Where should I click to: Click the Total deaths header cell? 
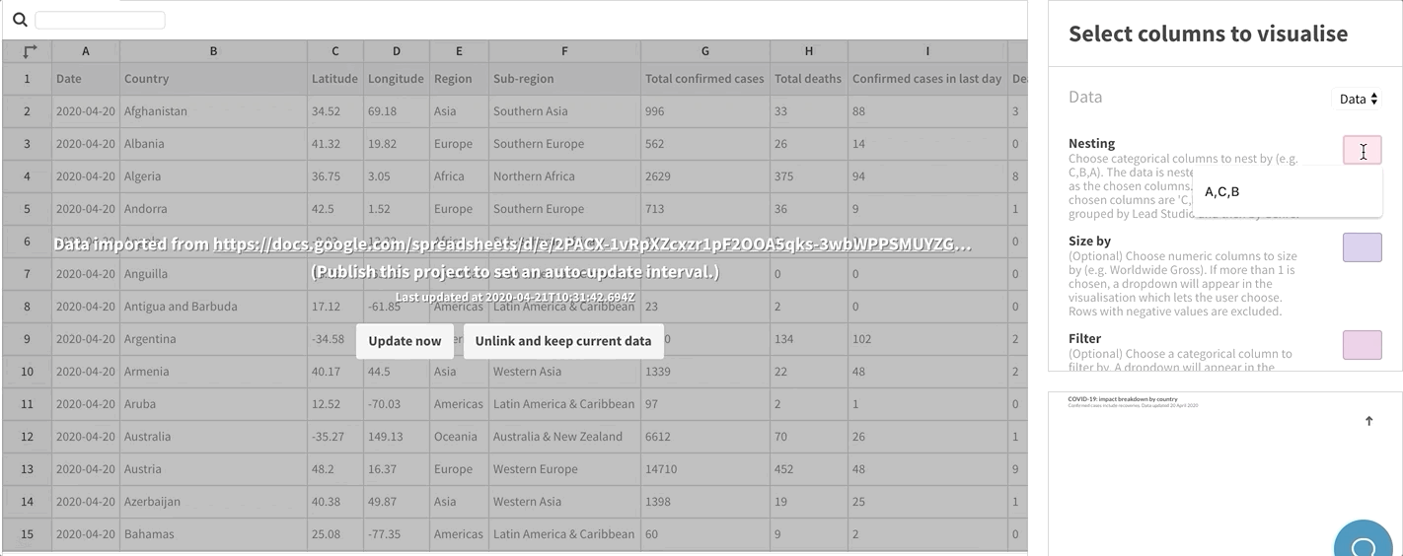click(809, 79)
